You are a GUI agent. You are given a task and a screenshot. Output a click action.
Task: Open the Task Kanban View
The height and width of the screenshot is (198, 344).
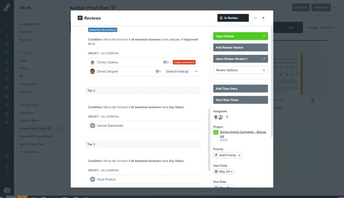(x=32, y=144)
